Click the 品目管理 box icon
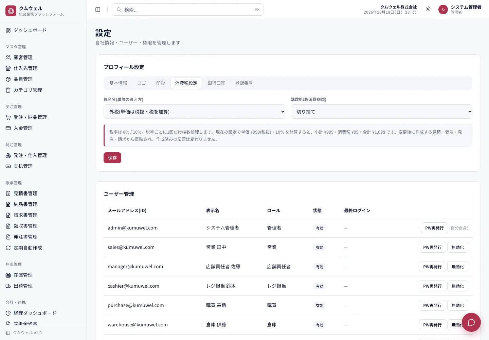489x340 pixels. pos(8,79)
